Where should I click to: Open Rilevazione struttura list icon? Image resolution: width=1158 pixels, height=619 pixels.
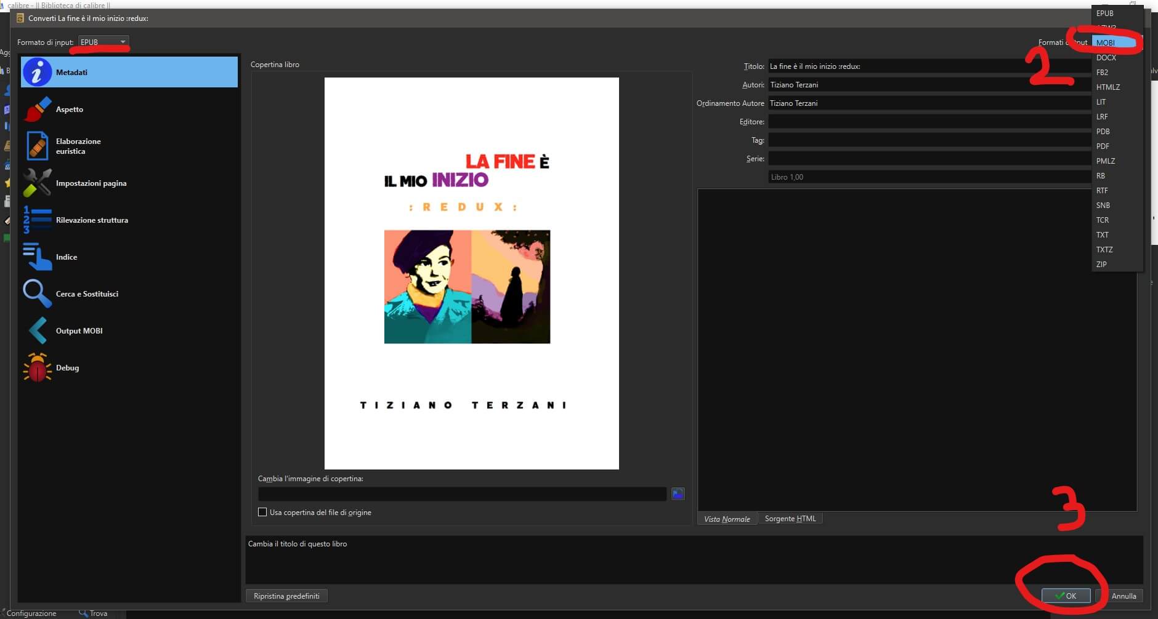click(x=37, y=220)
